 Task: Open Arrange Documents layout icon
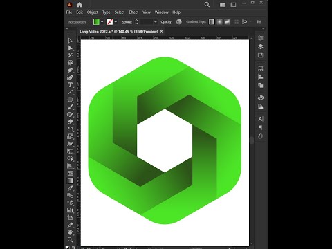pyautogui.click(x=223, y=5)
